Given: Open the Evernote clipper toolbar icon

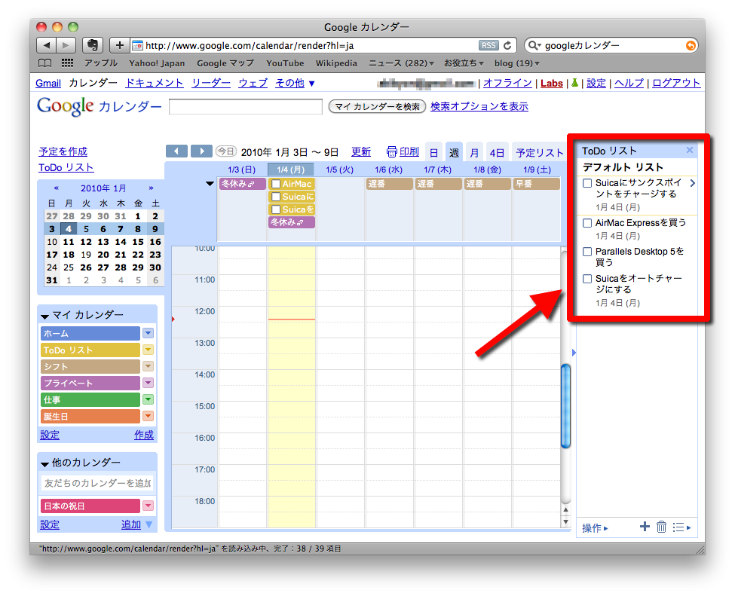Looking at the screenshot, I should click(x=92, y=45).
